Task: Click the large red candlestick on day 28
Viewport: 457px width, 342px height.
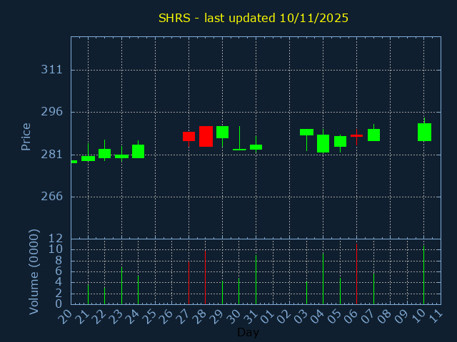Action: 206,136
